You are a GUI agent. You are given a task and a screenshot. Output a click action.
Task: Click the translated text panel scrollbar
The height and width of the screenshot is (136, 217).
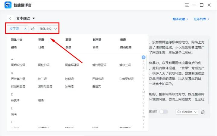pyautogui.click(x=209, y=72)
